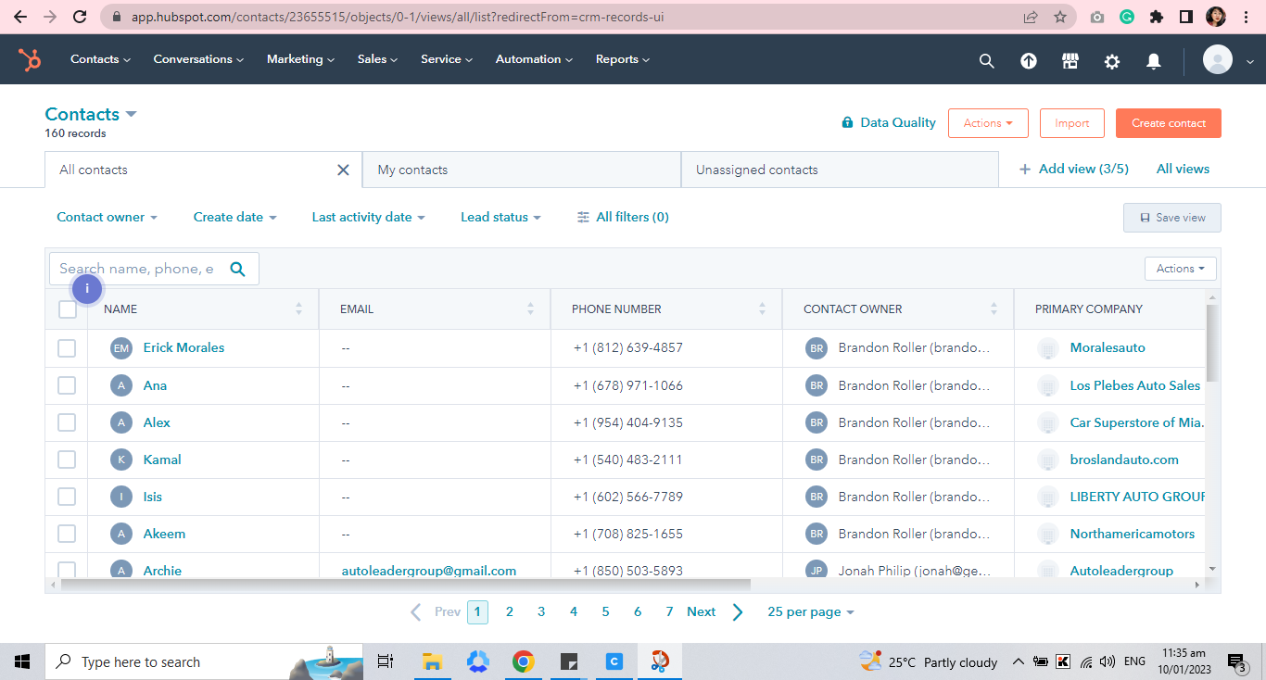Image resolution: width=1266 pixels, height=680 pixels.
Task: Open File Explorer from the taskbar
Action: tap(432, 661)
